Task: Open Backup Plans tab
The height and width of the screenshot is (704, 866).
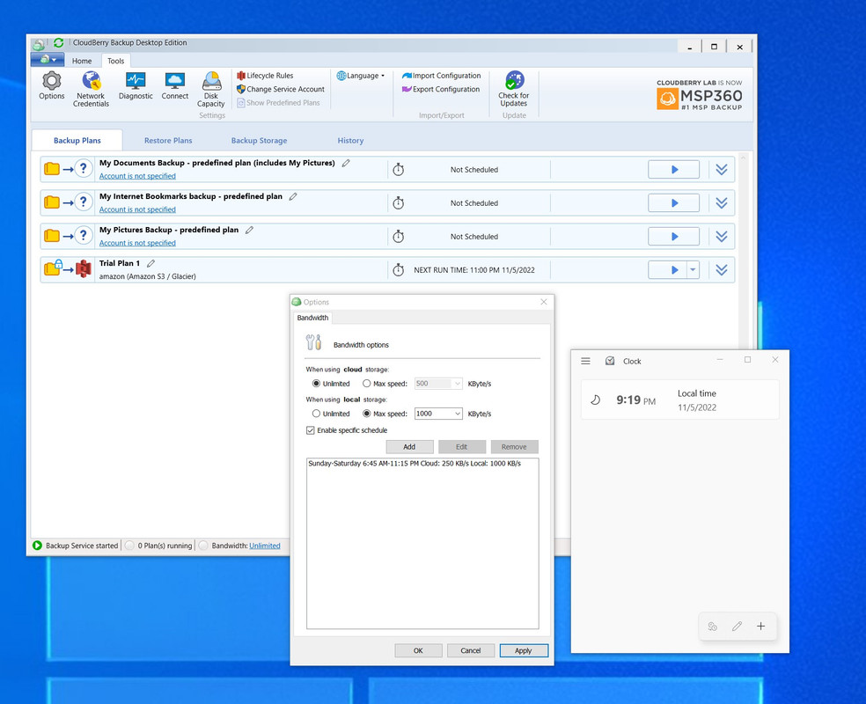Action: (x=77, y=140)
